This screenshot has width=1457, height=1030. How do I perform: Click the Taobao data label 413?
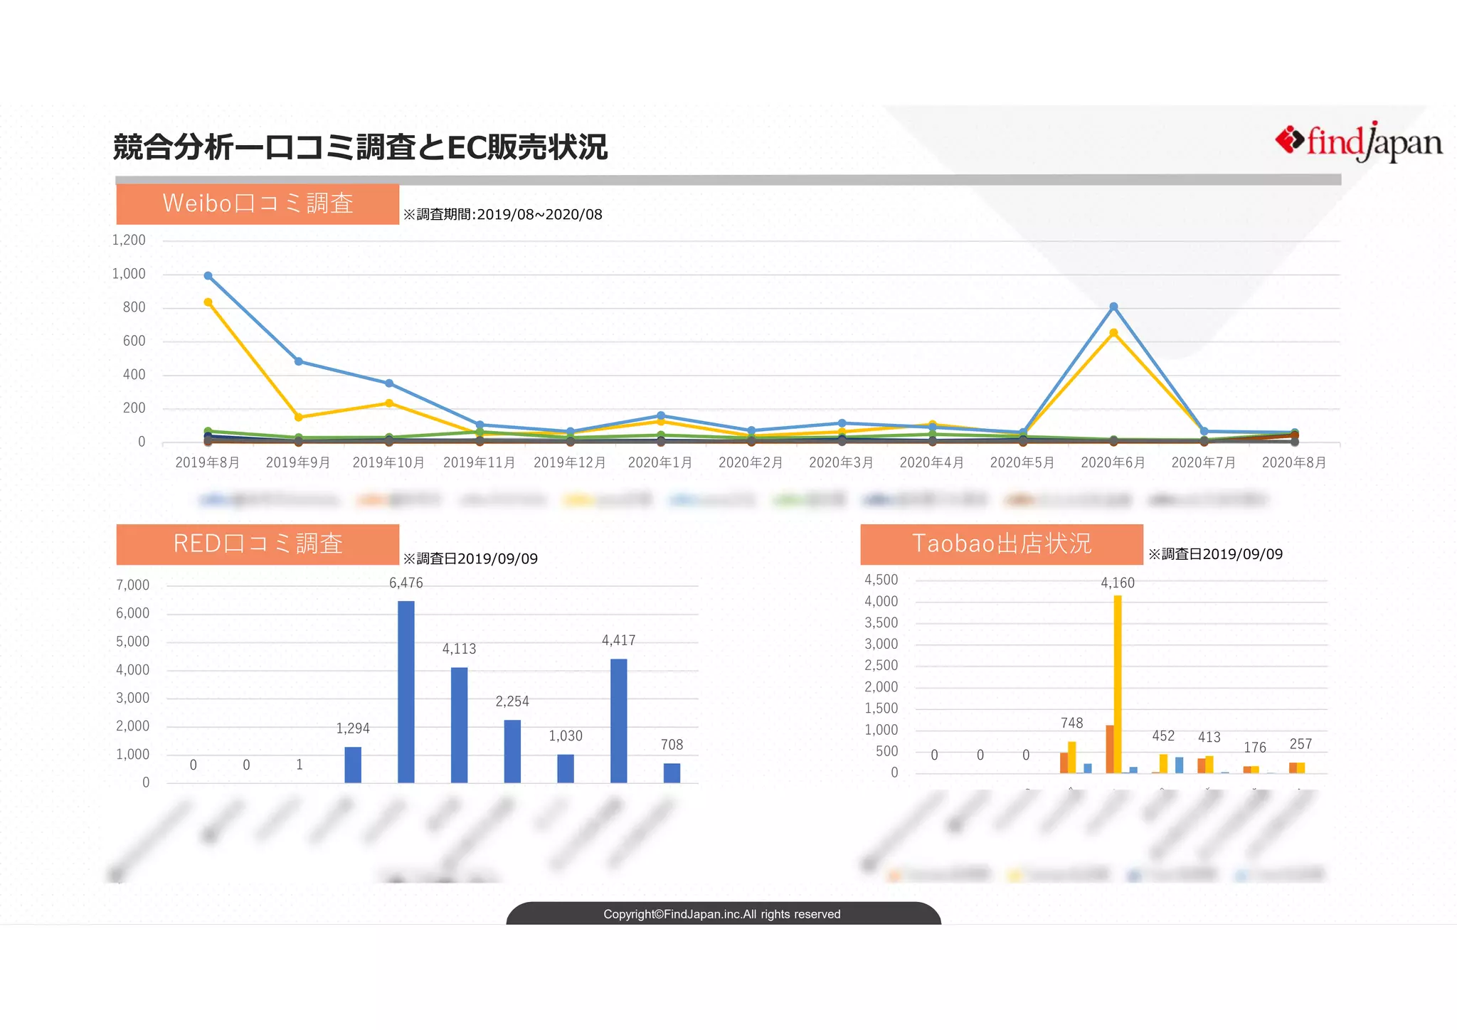(1209, 738)
